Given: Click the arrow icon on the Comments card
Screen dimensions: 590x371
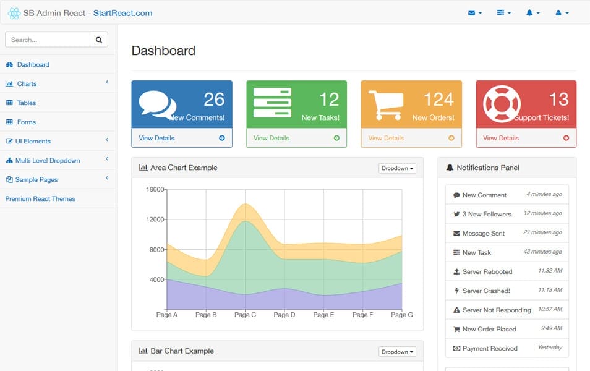Looking at the screenshot, I should [221, 138].
